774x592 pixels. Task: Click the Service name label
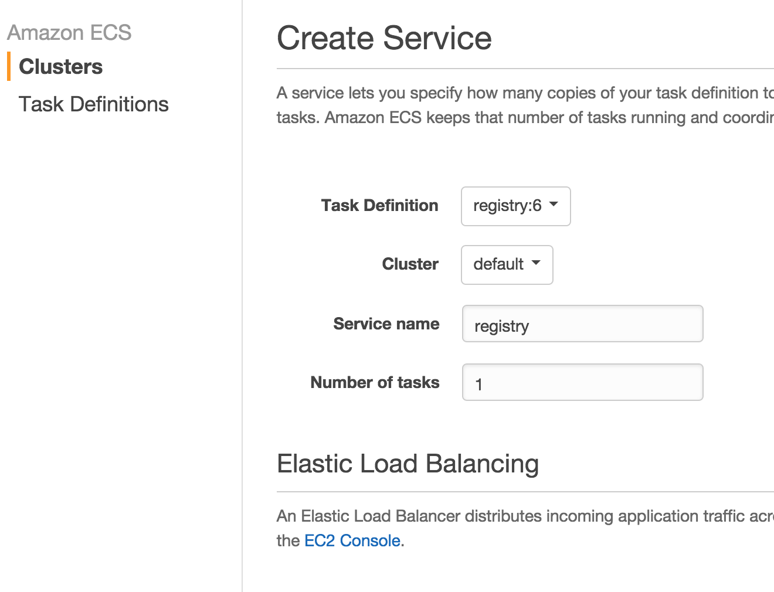click(386, 323)
